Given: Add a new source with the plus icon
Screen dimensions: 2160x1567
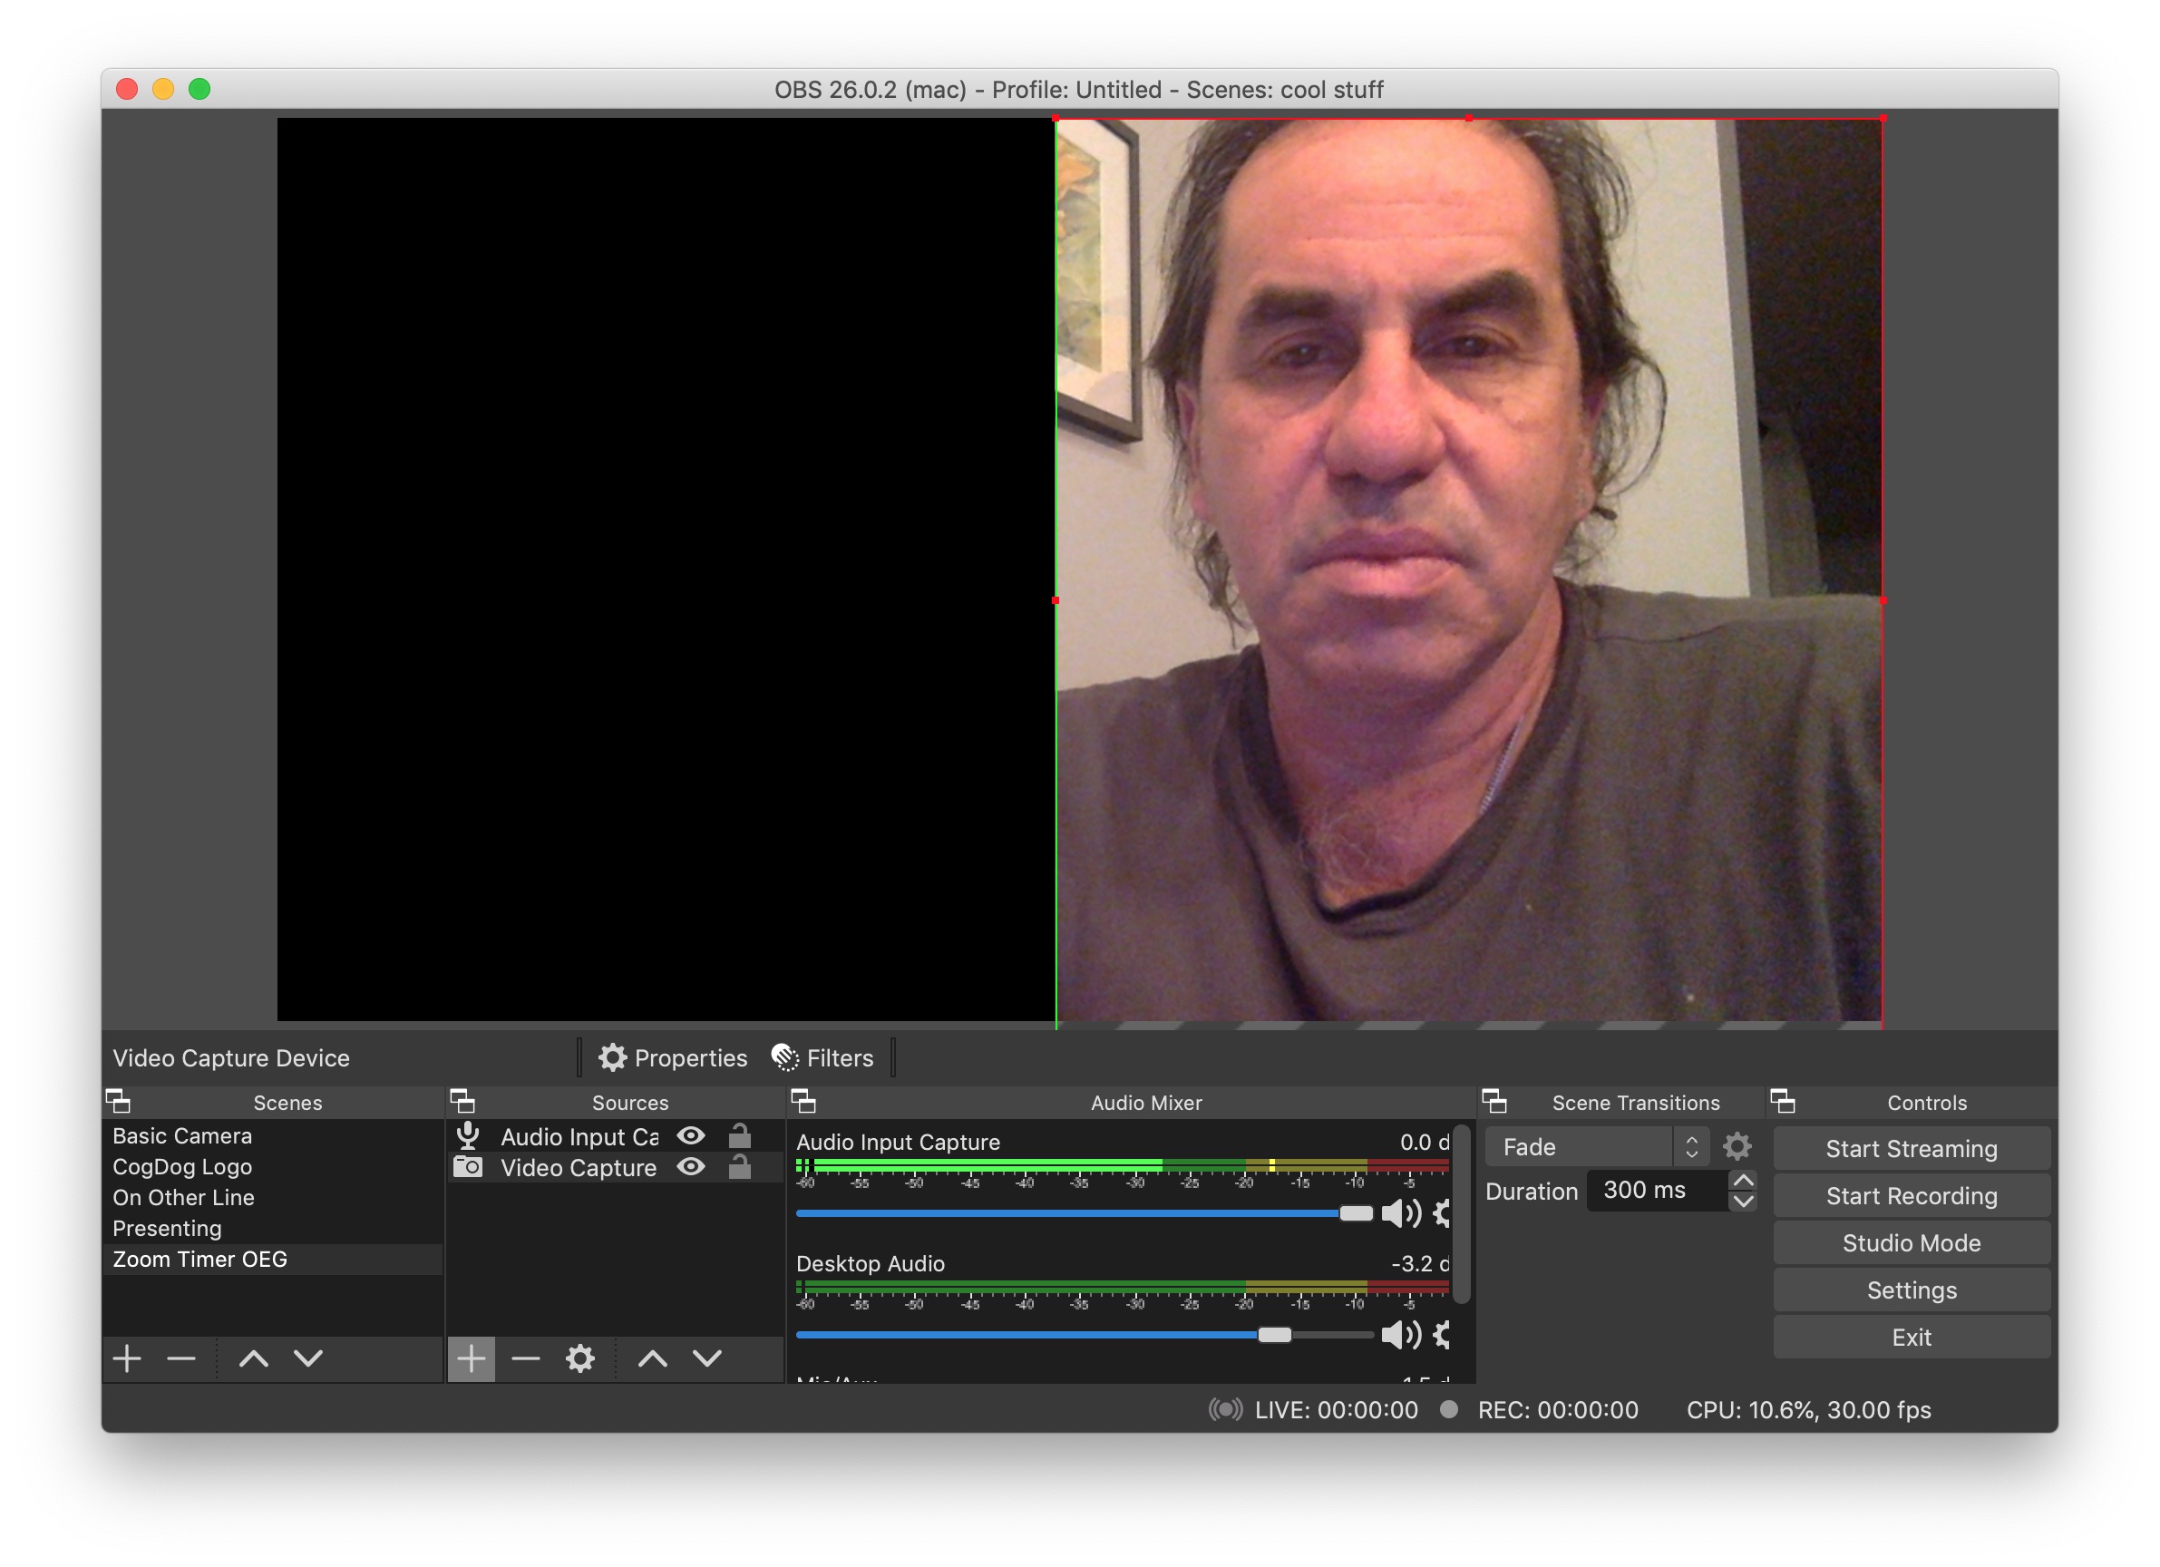Looking at the screenshot, I should [472, 1359].
